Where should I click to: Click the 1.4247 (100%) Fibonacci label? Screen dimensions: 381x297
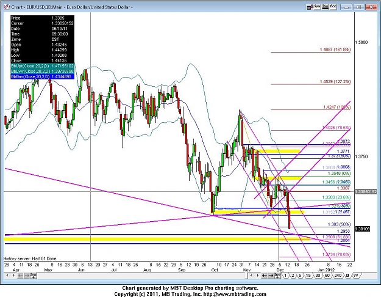coord(337,107)
